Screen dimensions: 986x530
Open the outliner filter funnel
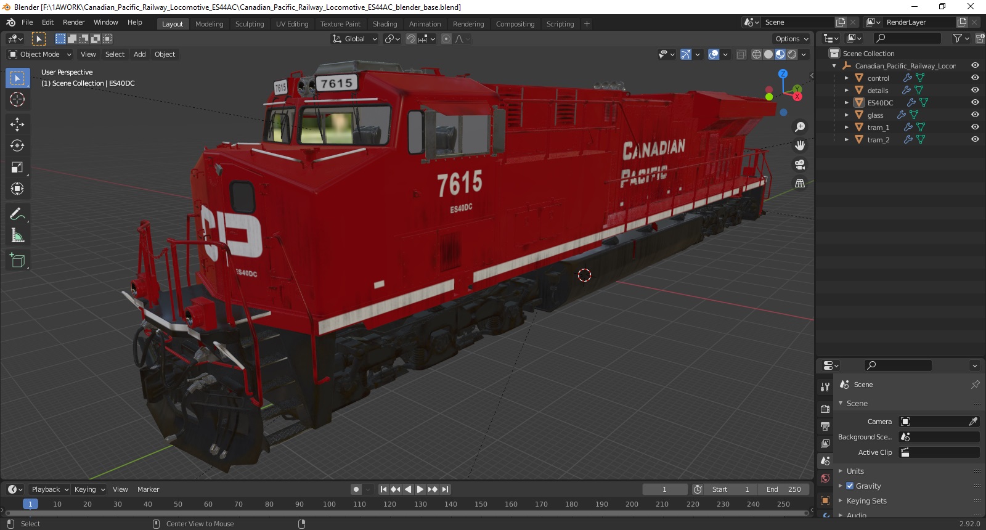click(958, 38)
